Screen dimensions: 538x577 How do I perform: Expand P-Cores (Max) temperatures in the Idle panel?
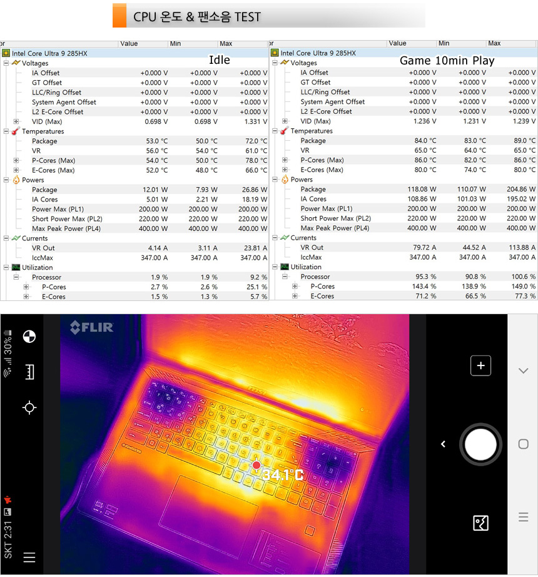16,160
